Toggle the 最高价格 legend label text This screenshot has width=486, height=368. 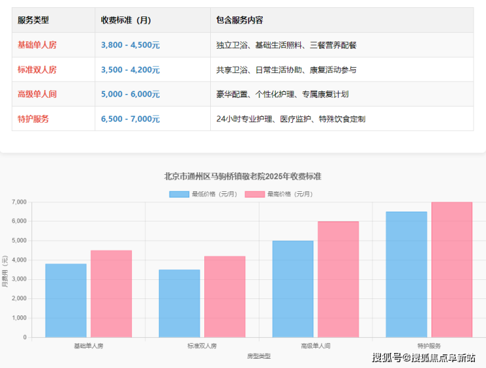coord(290,195)
